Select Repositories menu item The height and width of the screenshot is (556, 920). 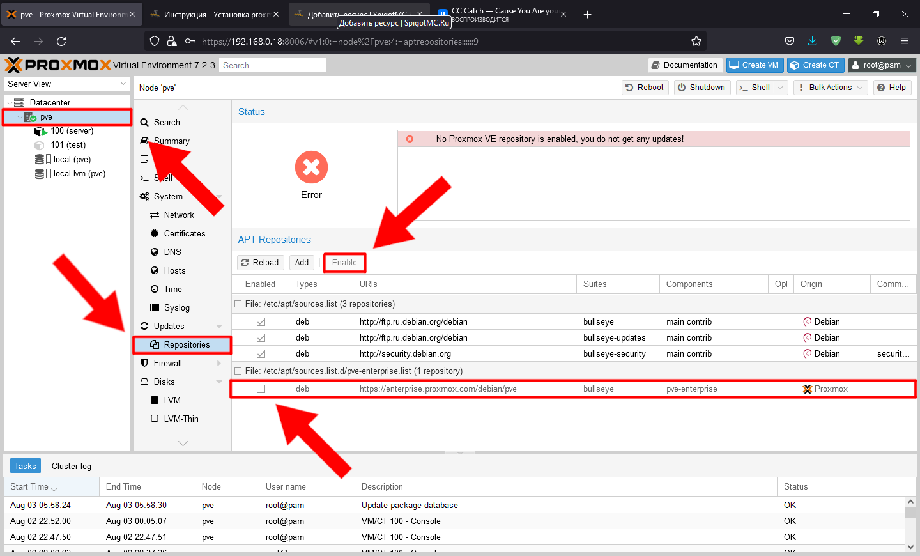coord(182,344)
